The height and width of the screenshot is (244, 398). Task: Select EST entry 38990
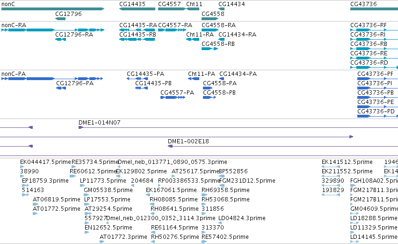[x=29, y=171]
